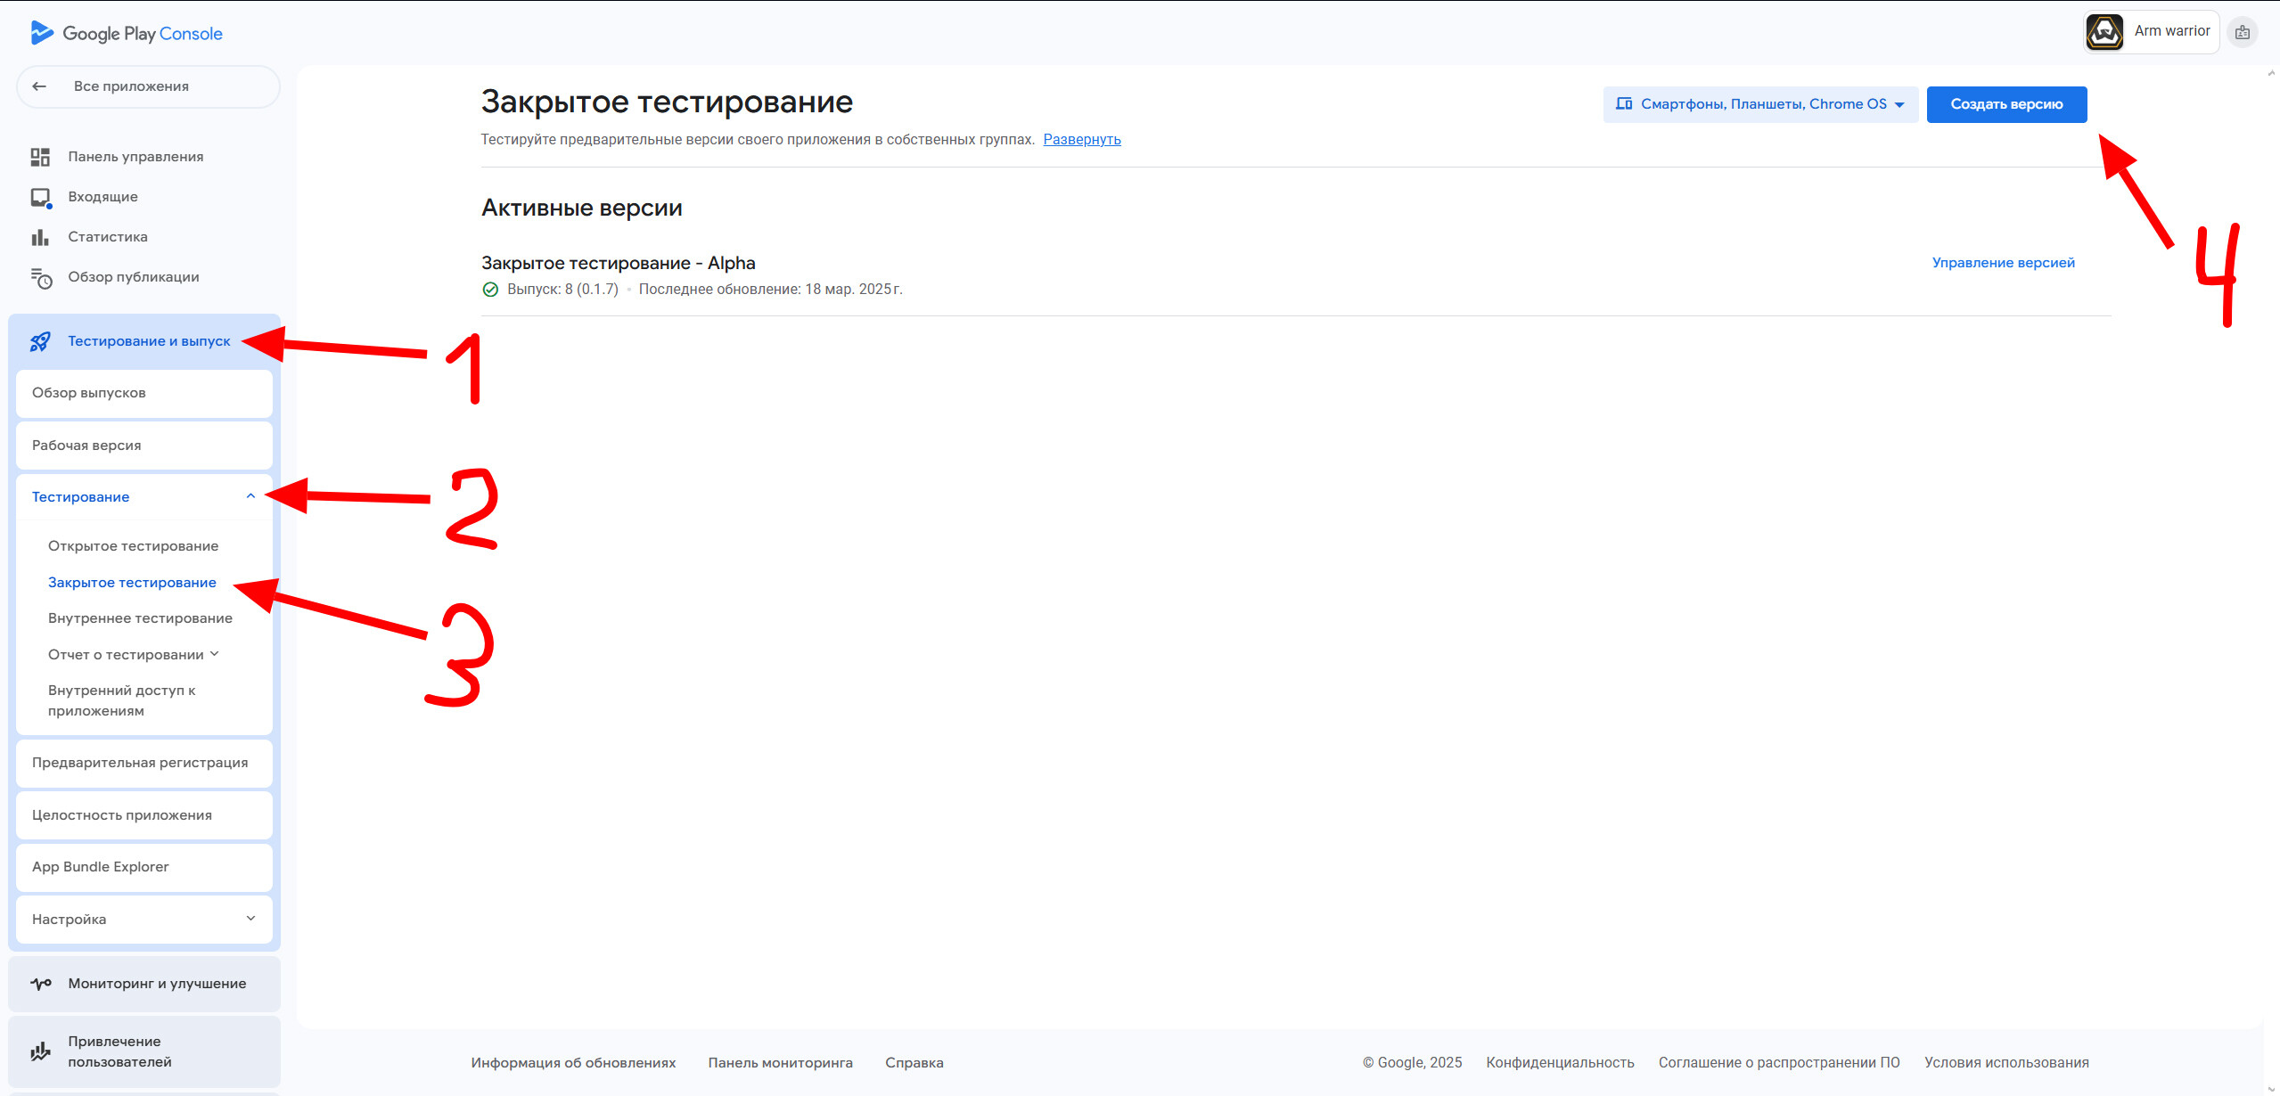The image size is (2280, 1096).
Task: Click the Привлечение пользователей growth icon
Action: (x=40, y=1051)
